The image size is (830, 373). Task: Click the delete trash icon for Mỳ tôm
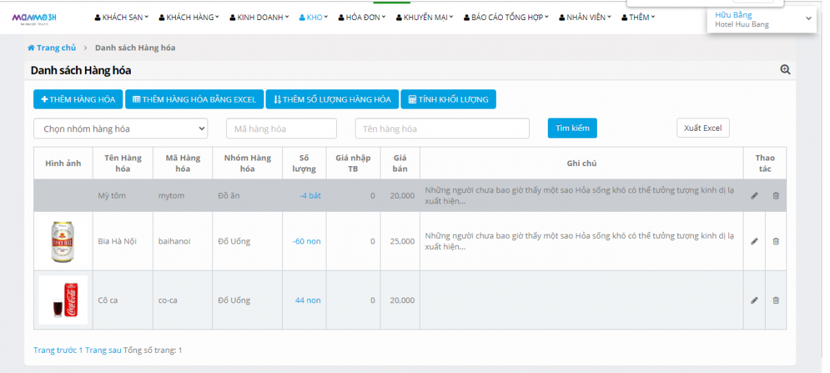775,196
